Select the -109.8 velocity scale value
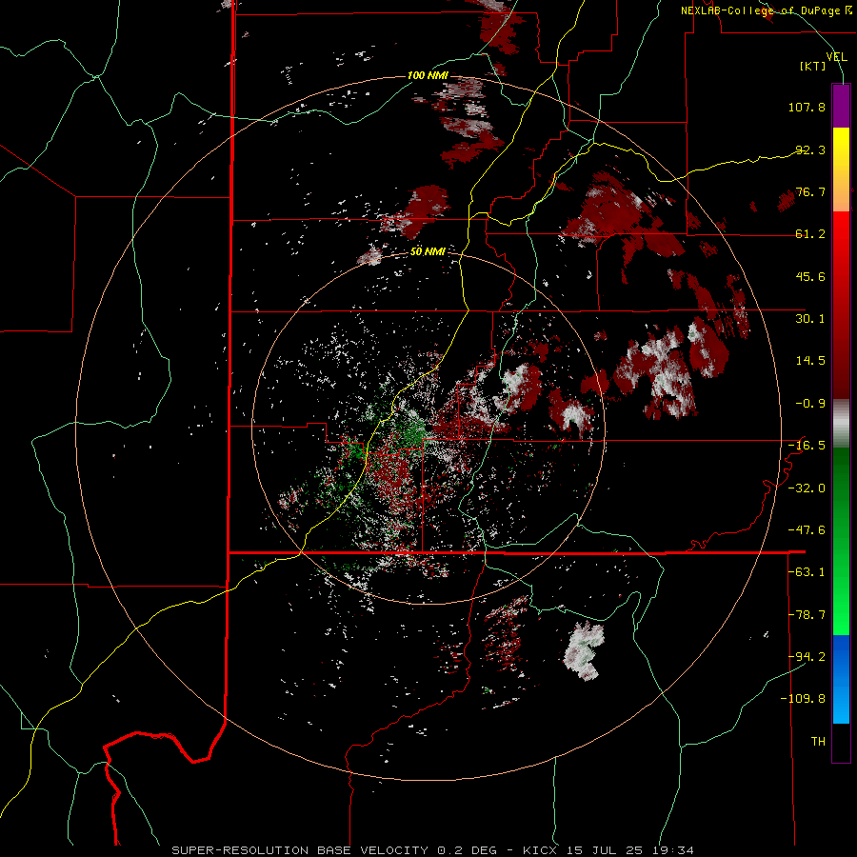The width and height of the screenshot is (857, 857). click(x=804, y=699)
